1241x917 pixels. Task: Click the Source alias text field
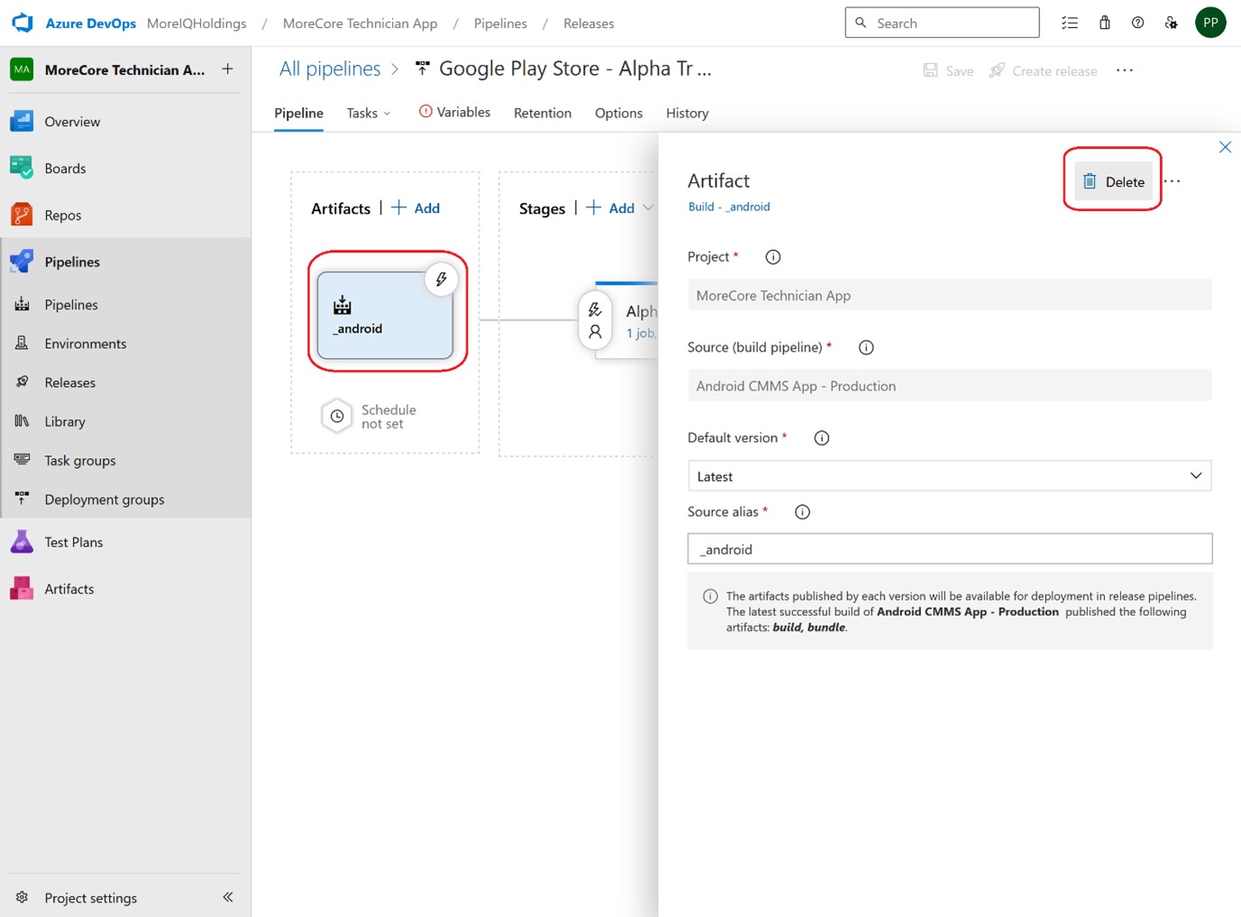coord(949,549)
